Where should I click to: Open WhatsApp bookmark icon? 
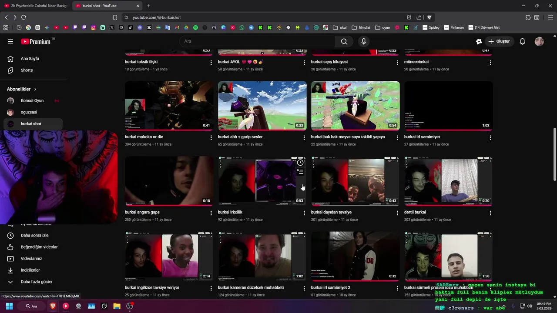pyautogui.click(x=242, y=27)
